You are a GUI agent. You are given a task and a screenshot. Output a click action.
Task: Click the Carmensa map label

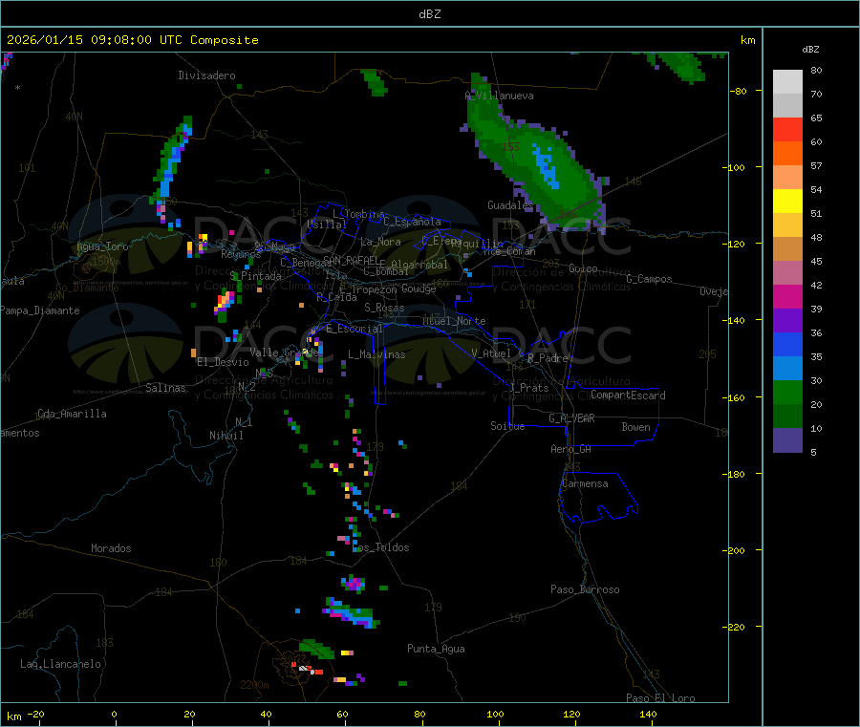click(585, 483)
